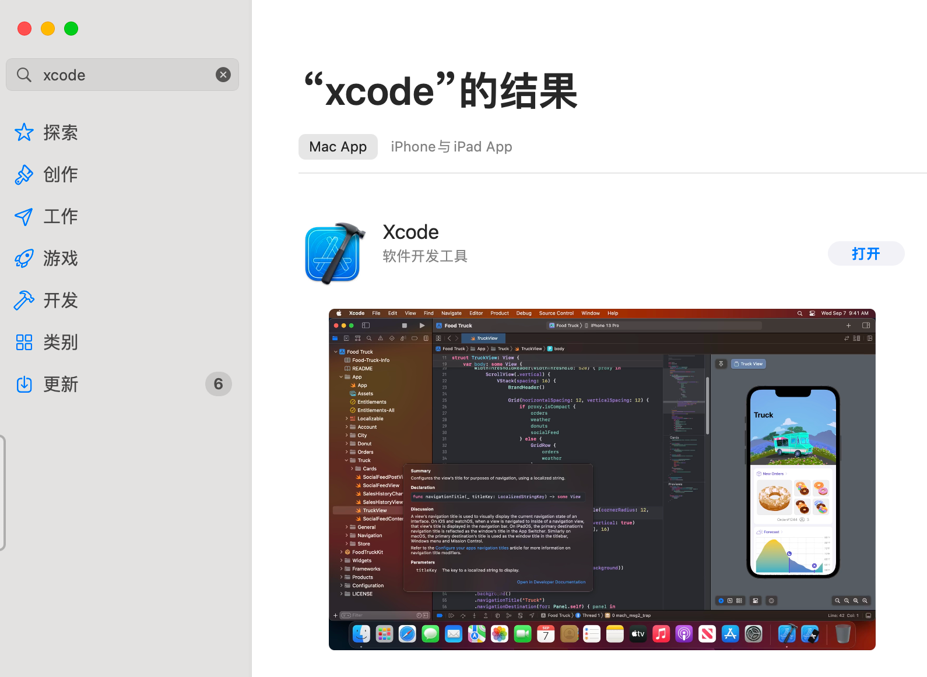Click the download icon beside 更新
927x677 pixels.
point(24,384)
